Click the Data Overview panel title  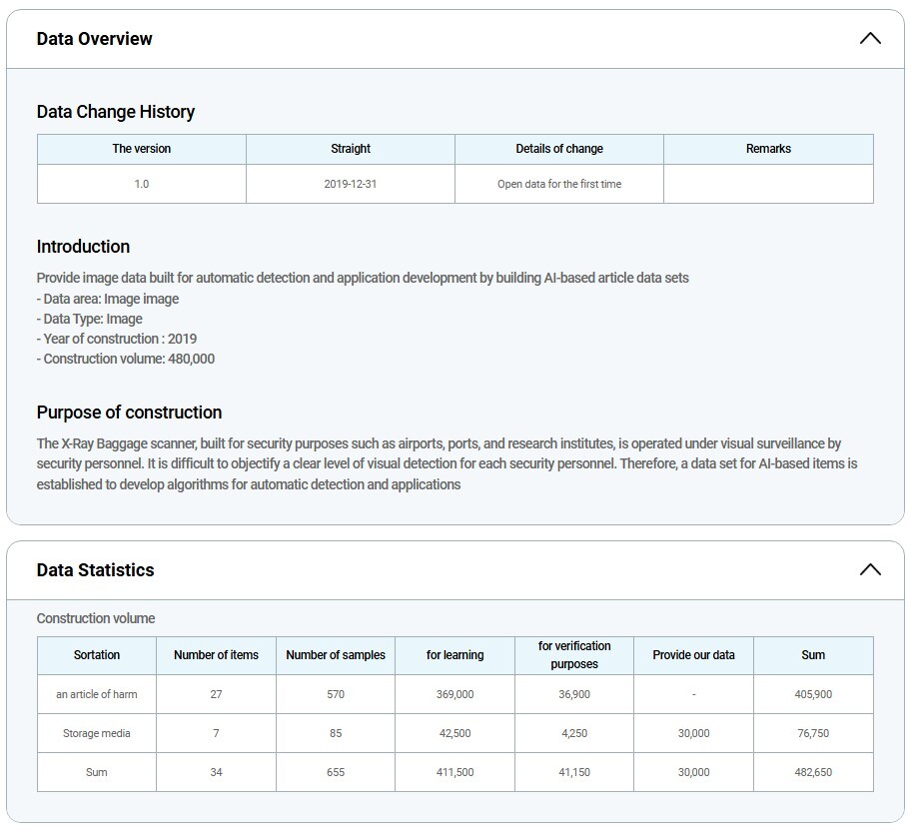point(95,39)
